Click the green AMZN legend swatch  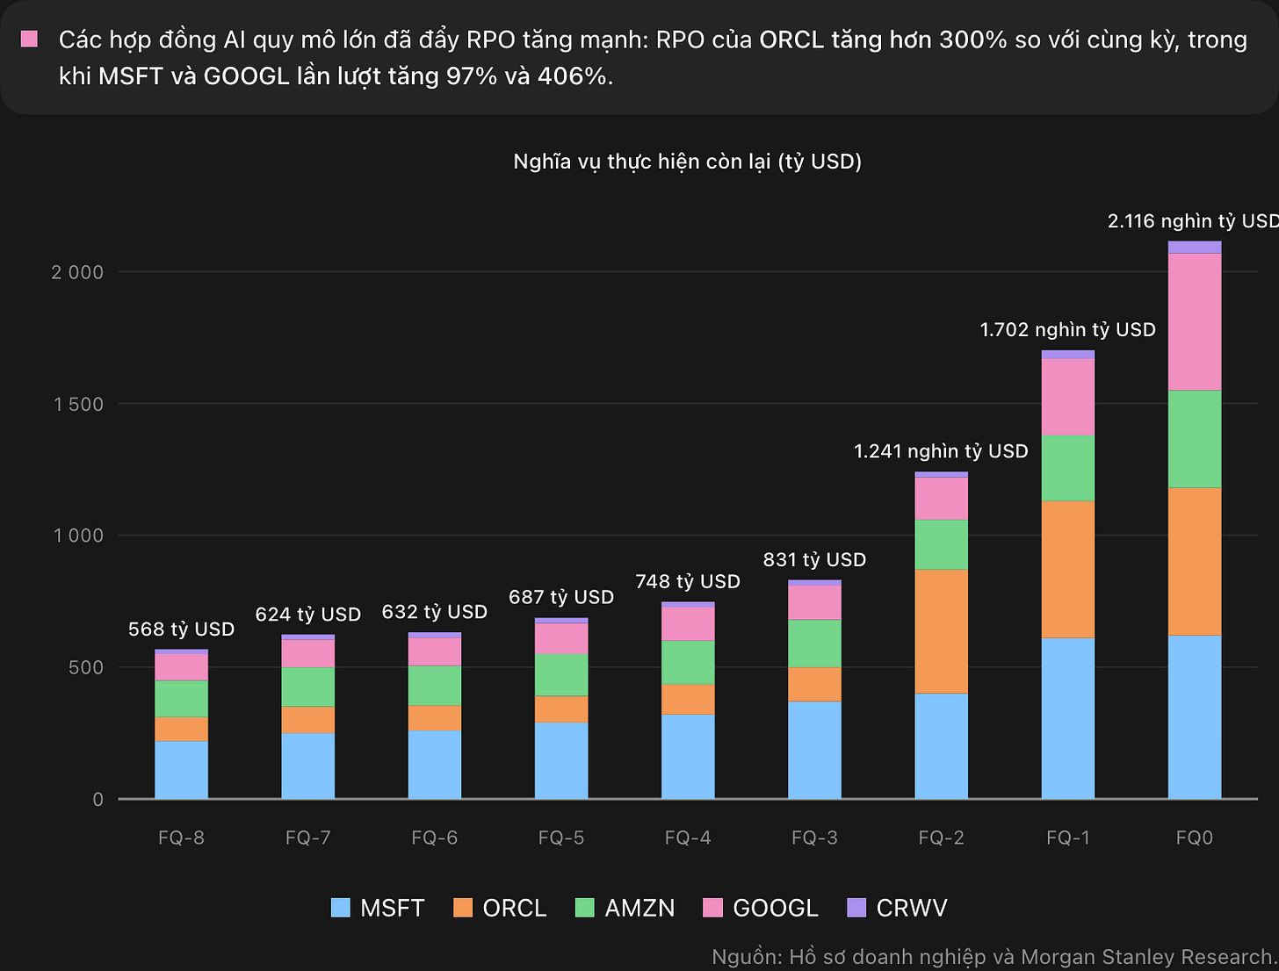pos(584,908)
